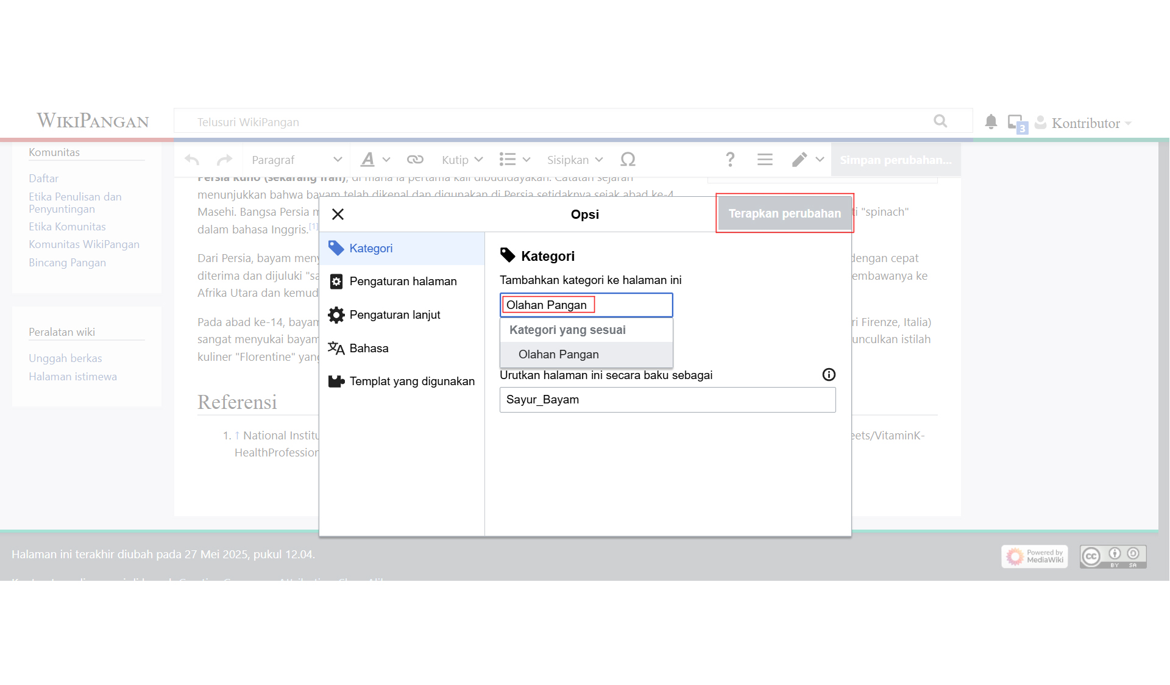1170x685 pixels.
Task: Open the text style formatting dropdown
Action: (374, 160)
